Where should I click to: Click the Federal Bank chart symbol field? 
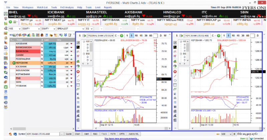tap(101, 36)
